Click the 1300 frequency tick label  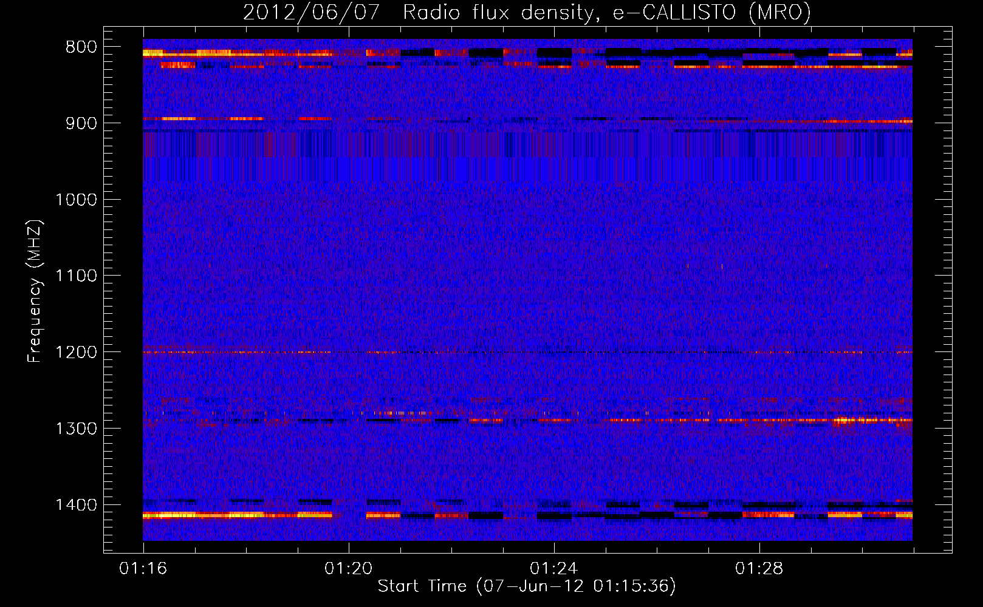tap(76, 429)
